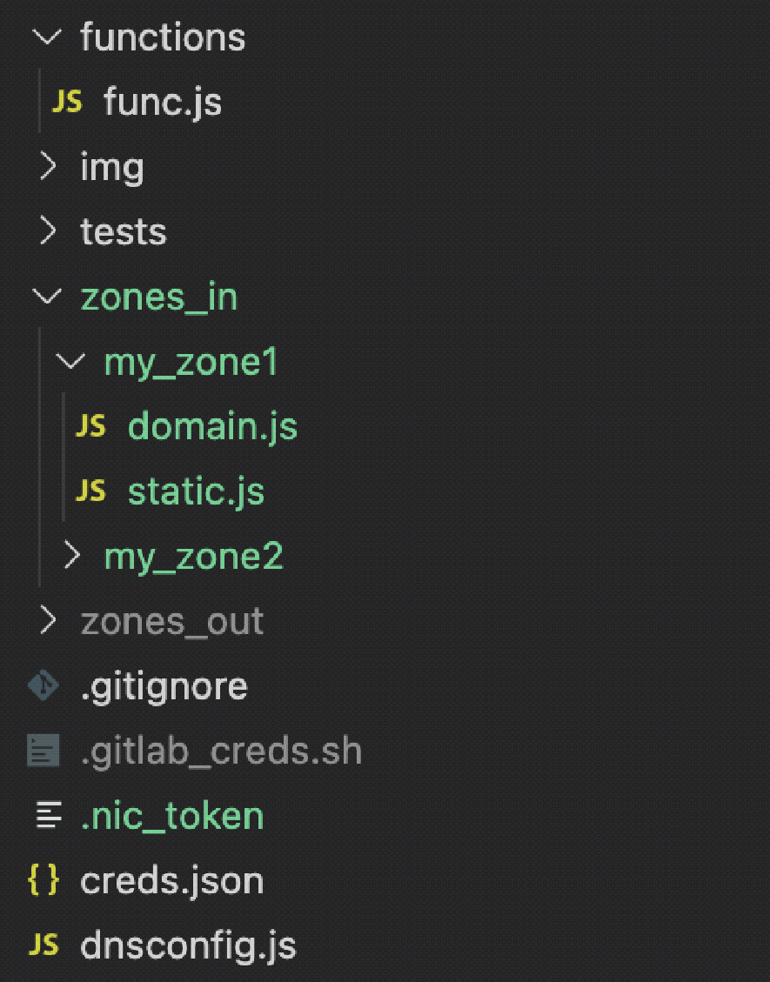Expand the tests folder chevron
Viewport: 770px width, 982px height.
(x=49, y=231)
